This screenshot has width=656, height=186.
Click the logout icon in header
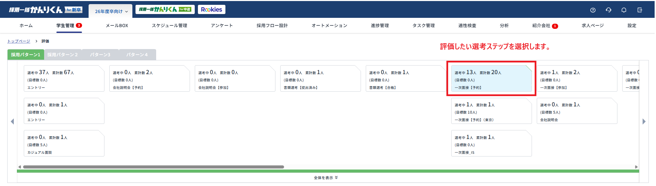pos(640,10)
